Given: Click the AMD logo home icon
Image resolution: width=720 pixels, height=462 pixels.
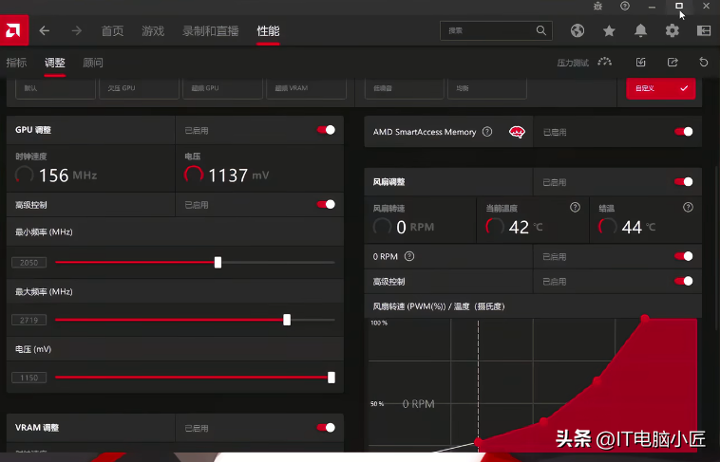Looking at the screenshot, I should [x=13, y=30].
